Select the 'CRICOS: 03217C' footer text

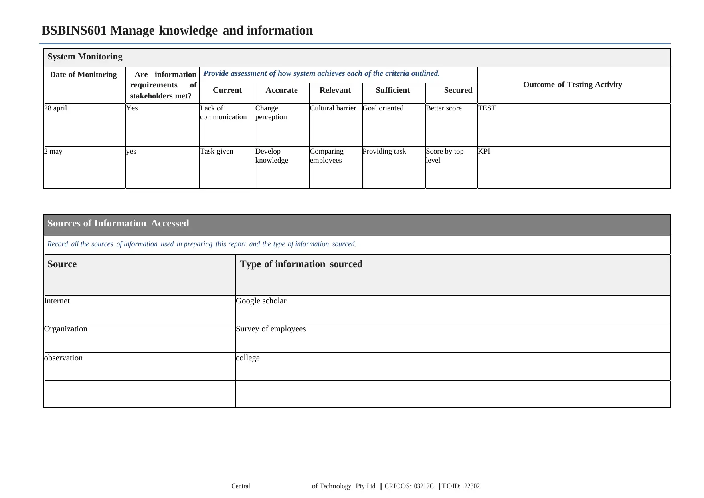point(409,486)
